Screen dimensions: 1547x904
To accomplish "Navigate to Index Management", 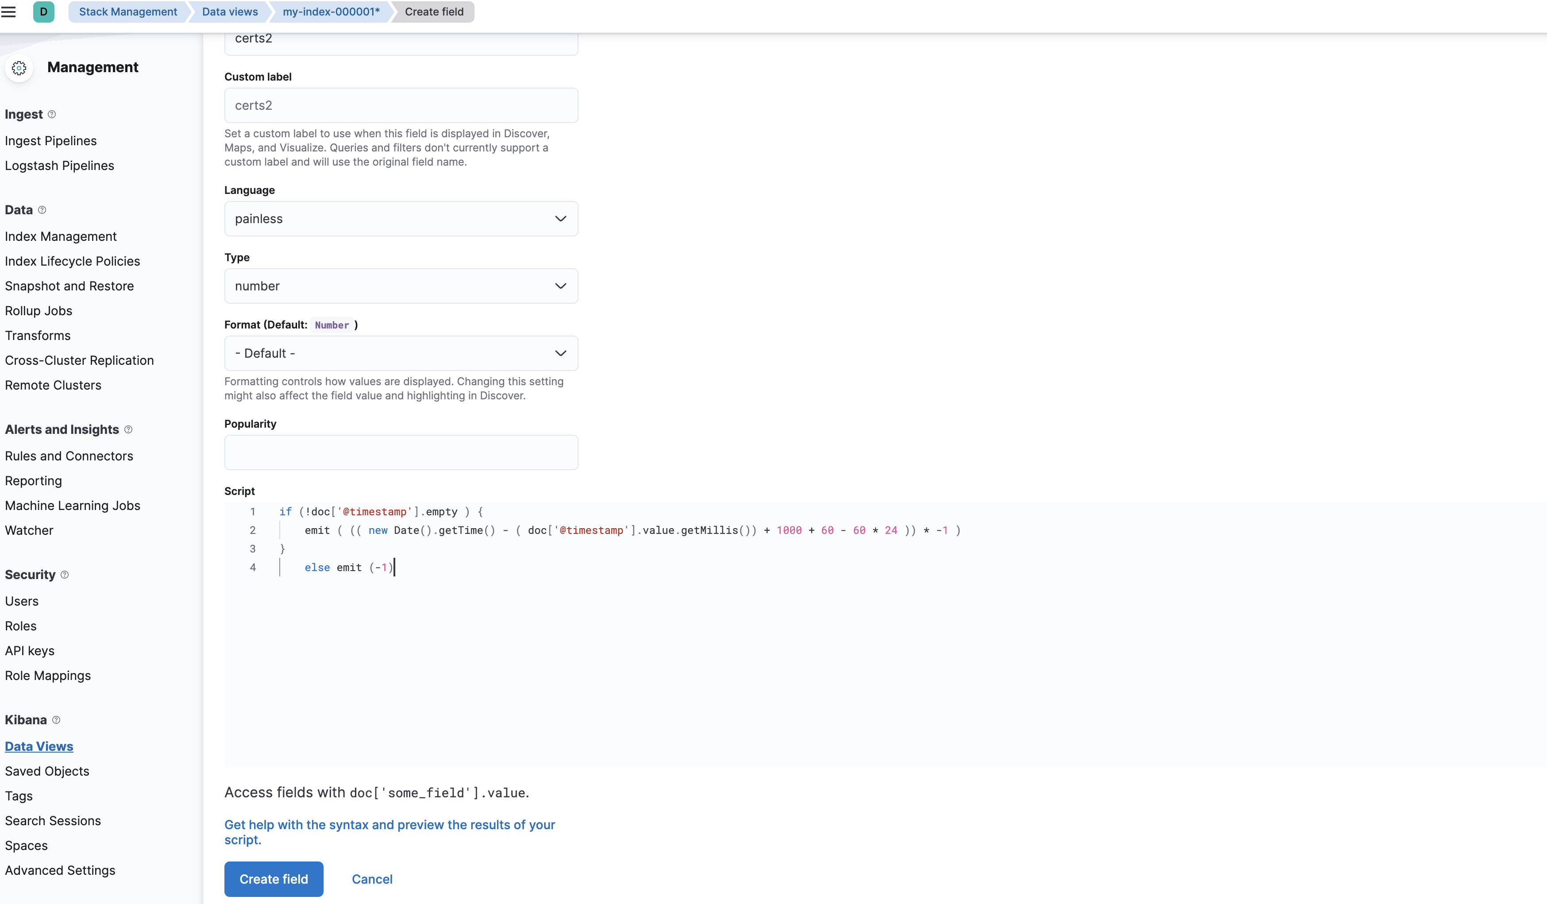I will [x=61, y=236].
